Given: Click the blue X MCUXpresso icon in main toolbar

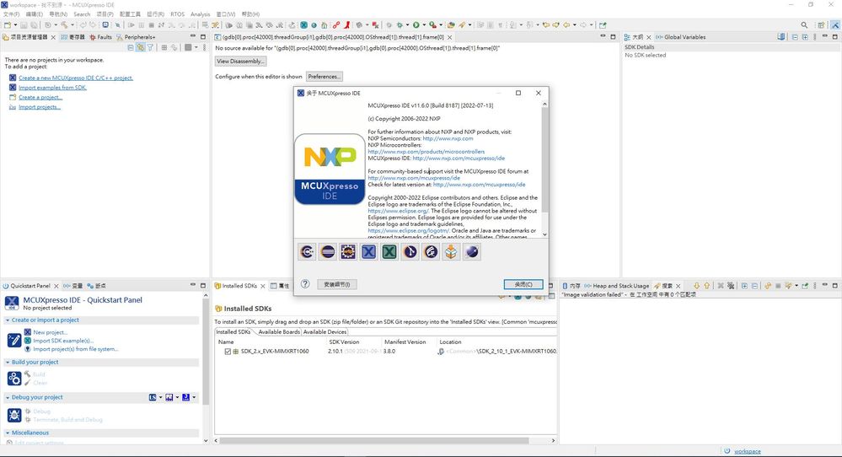Looking at the screenshot, I should coord(303,24).
